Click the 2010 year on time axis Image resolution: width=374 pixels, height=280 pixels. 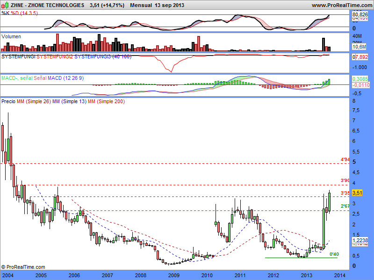tap(207, 275)
